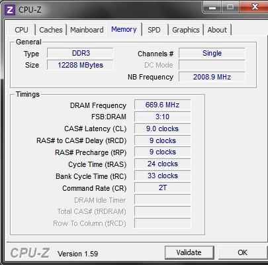Screen dimensions: 268x265
Task: Open the Graphics tab
Action: coord(186,30)
